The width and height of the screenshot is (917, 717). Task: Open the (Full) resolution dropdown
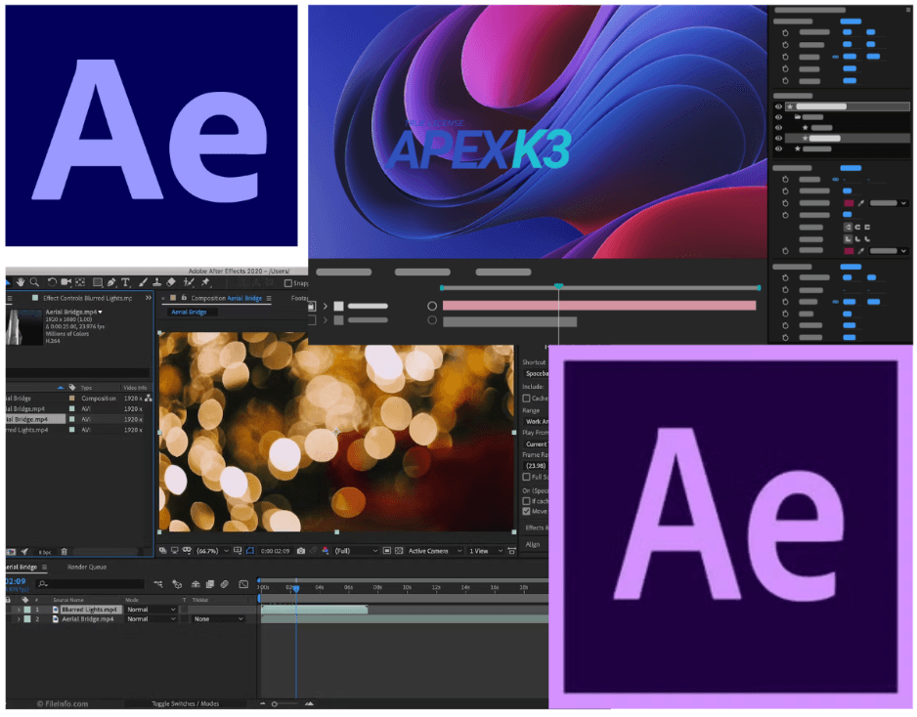(356, 551)
